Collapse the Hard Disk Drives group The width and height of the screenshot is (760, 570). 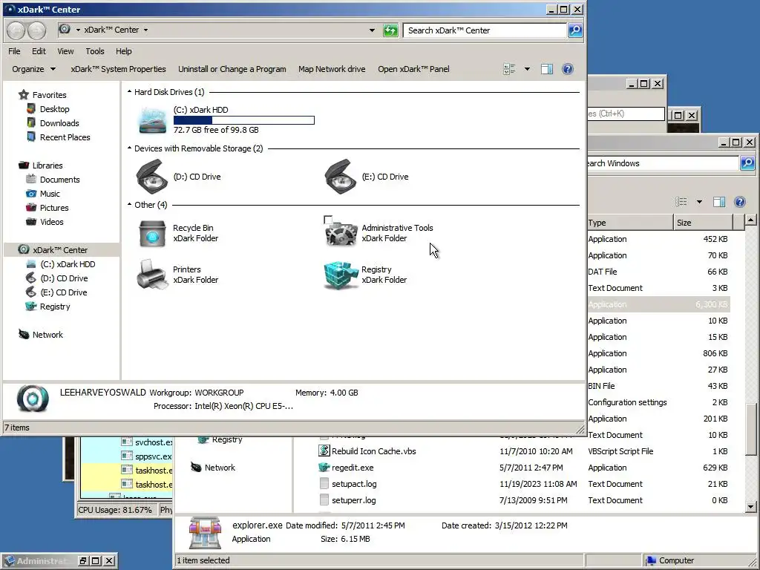point(129,91)
